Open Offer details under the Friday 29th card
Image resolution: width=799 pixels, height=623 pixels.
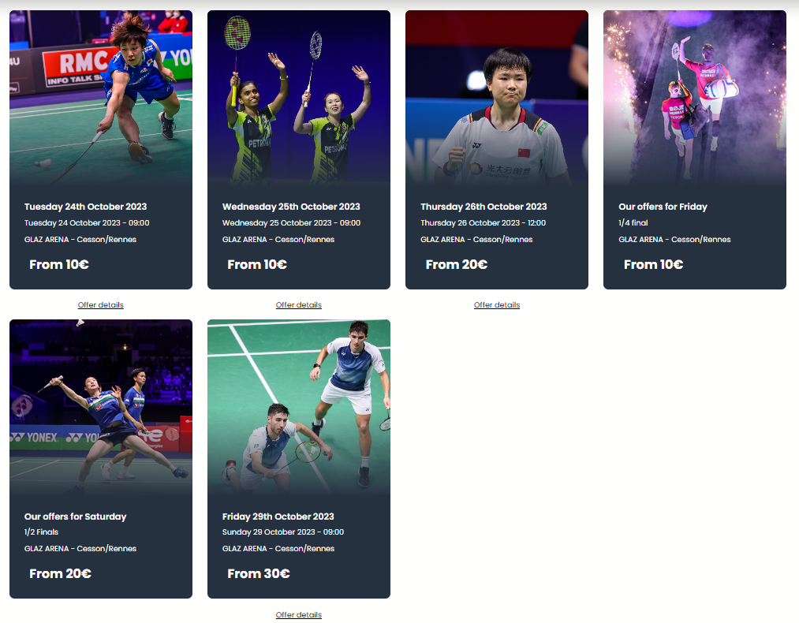click(299, 614)
